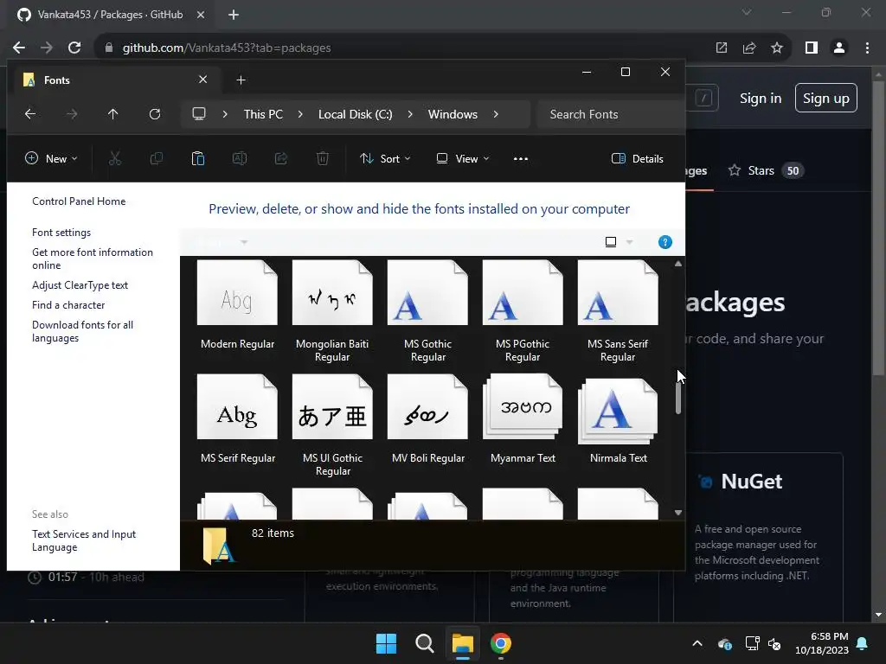This screenshot has height=664, width=886.
Task: Click Local Disk (C:) breadcrumb
Action: tap(356, 114)
